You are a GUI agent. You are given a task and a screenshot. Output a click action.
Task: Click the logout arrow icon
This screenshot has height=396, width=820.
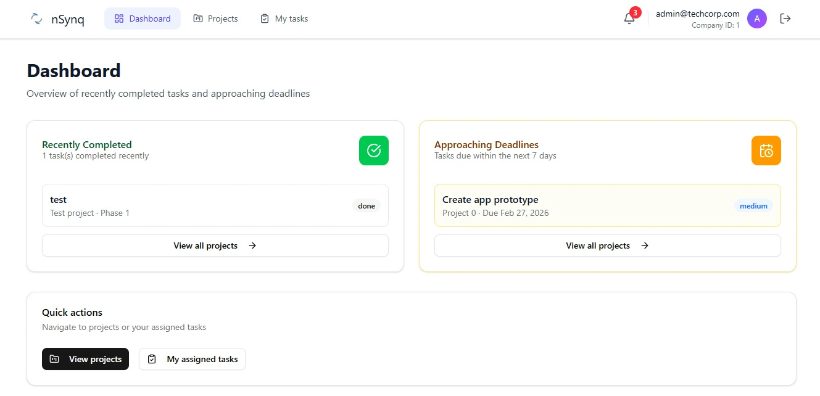point(785,19)
